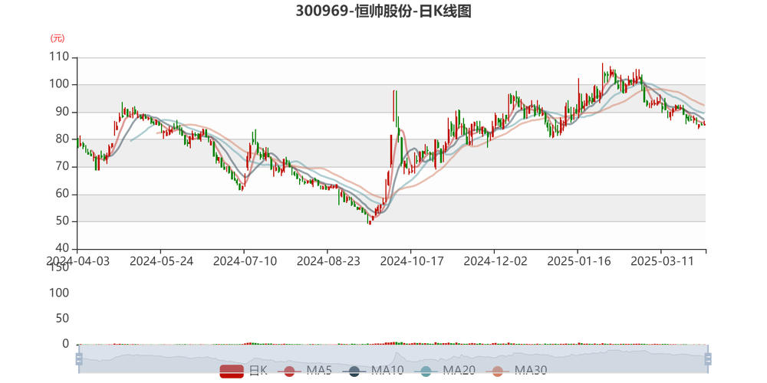Viewport: 767px width, 383px height.
Task: Toggle the MA30 line in the legend
Action: (516, 371)
